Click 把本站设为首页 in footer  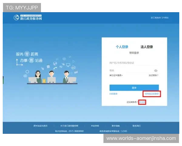click(x=40, y=126)
